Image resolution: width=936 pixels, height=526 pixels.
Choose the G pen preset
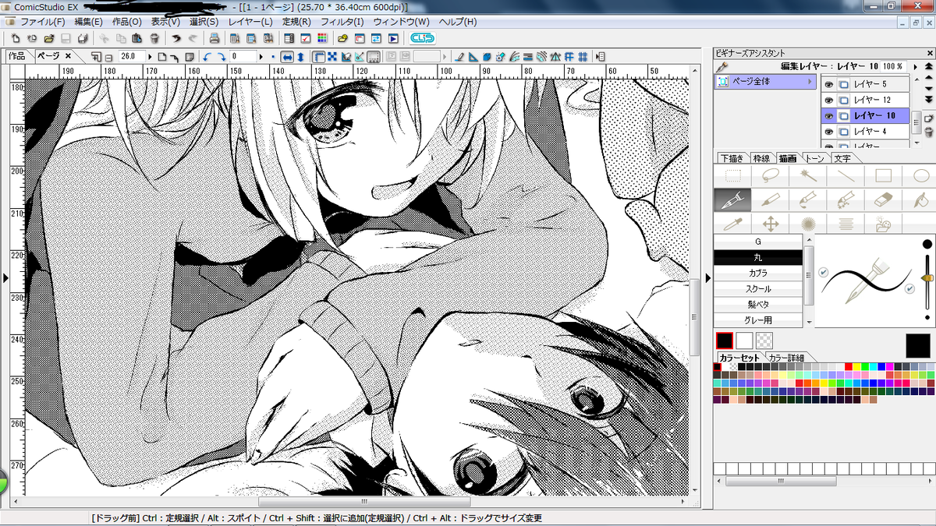(758, 242)
